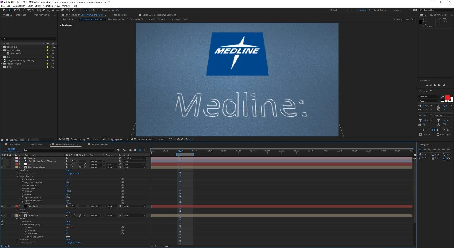Click the Superscript button in Character panel
This screenshot has height=248, width=454.
pos(443,130)
